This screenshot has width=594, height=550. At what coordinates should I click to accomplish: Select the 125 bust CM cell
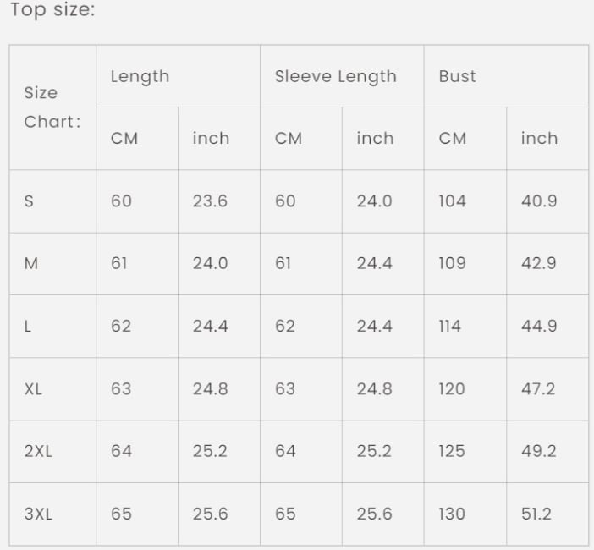(x=465, y=452)
